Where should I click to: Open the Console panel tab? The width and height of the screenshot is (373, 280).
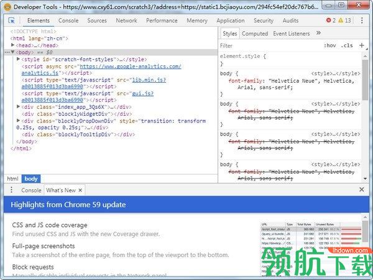[68, 21]
